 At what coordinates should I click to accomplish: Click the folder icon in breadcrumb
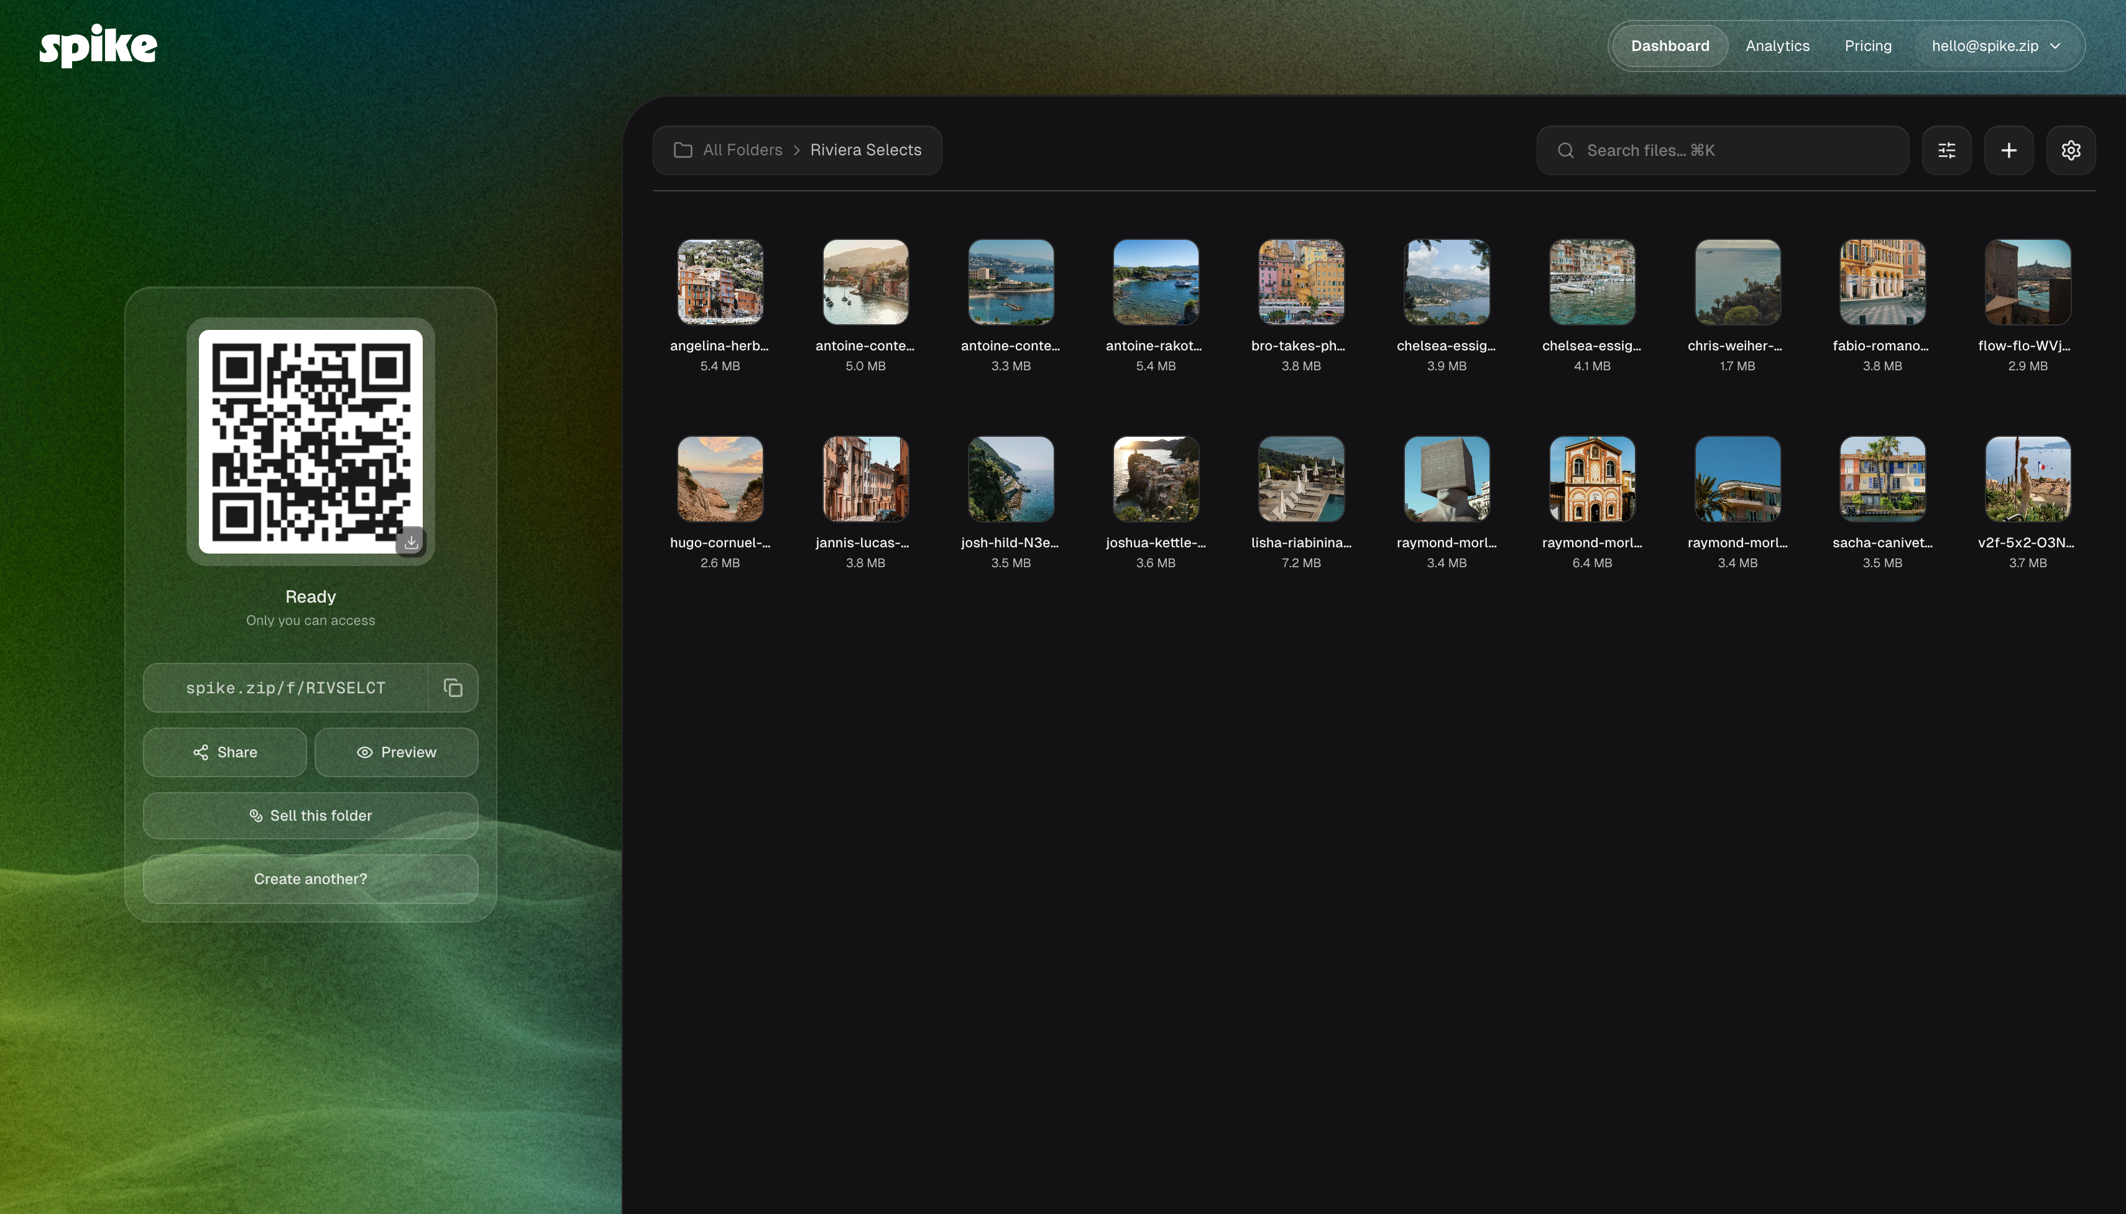click(683, 150)
